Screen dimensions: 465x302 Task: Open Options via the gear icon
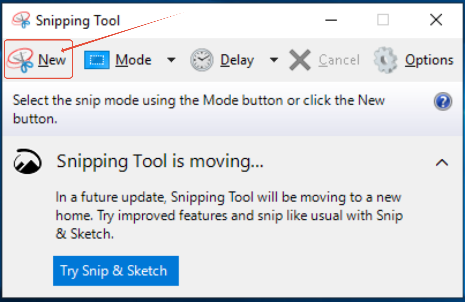click(386, 60)
